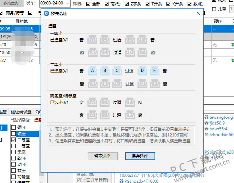Viewport: 234px width, 183px height.
Task: Pick second-class seat A in the gray row
Action: pyautogui.click(x=93, y=84)
